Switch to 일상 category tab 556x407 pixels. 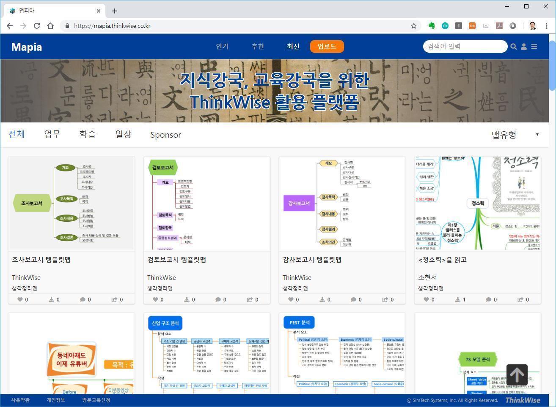click(123, 134)
